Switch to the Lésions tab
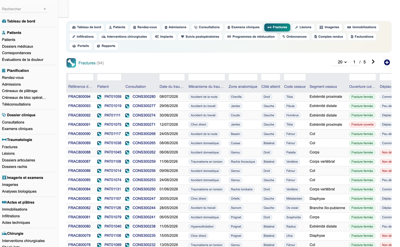Screen dimensions: 400x247 click(x=303, y=27)
